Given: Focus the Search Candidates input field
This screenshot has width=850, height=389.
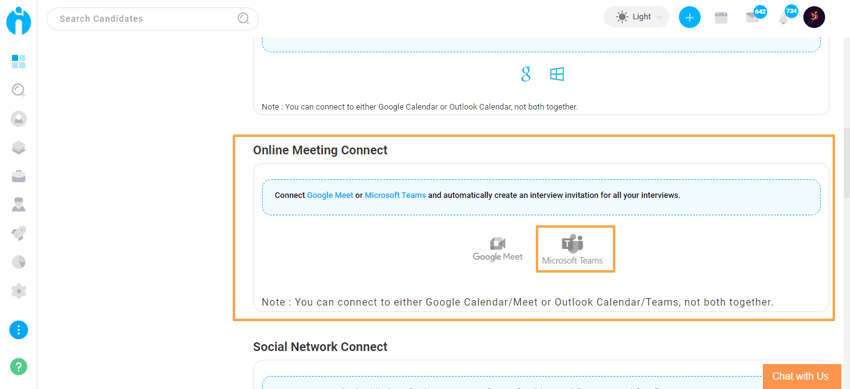Looking at the screenshot, I should click(x=152, y=19).
